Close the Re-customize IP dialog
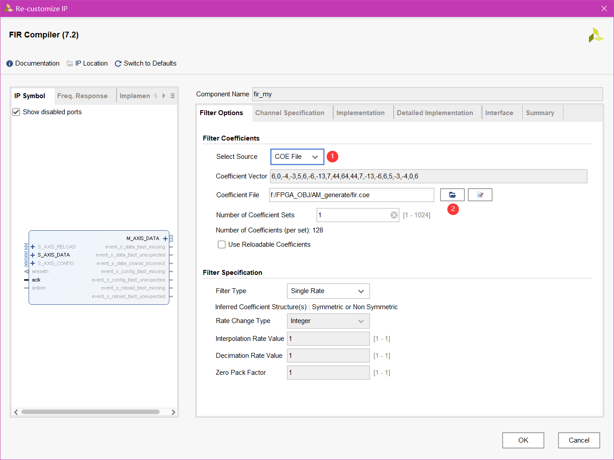 [604, 8]
